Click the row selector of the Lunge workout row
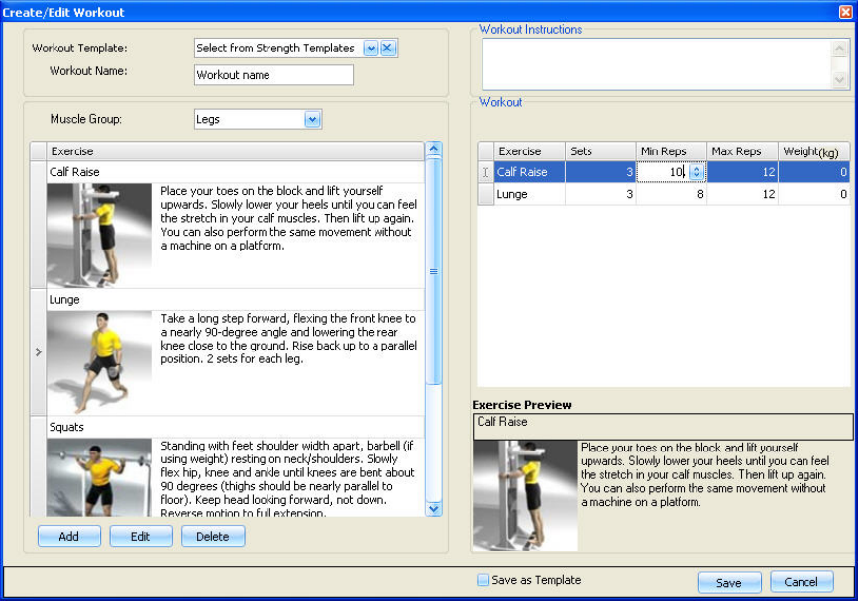Viewport: 858px width, 601px height. (x=485, y=194)
